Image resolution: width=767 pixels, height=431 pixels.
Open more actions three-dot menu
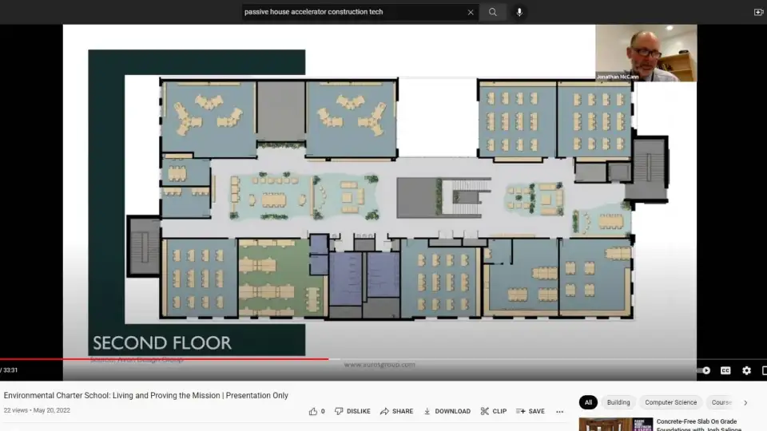(x=560, y=412)
